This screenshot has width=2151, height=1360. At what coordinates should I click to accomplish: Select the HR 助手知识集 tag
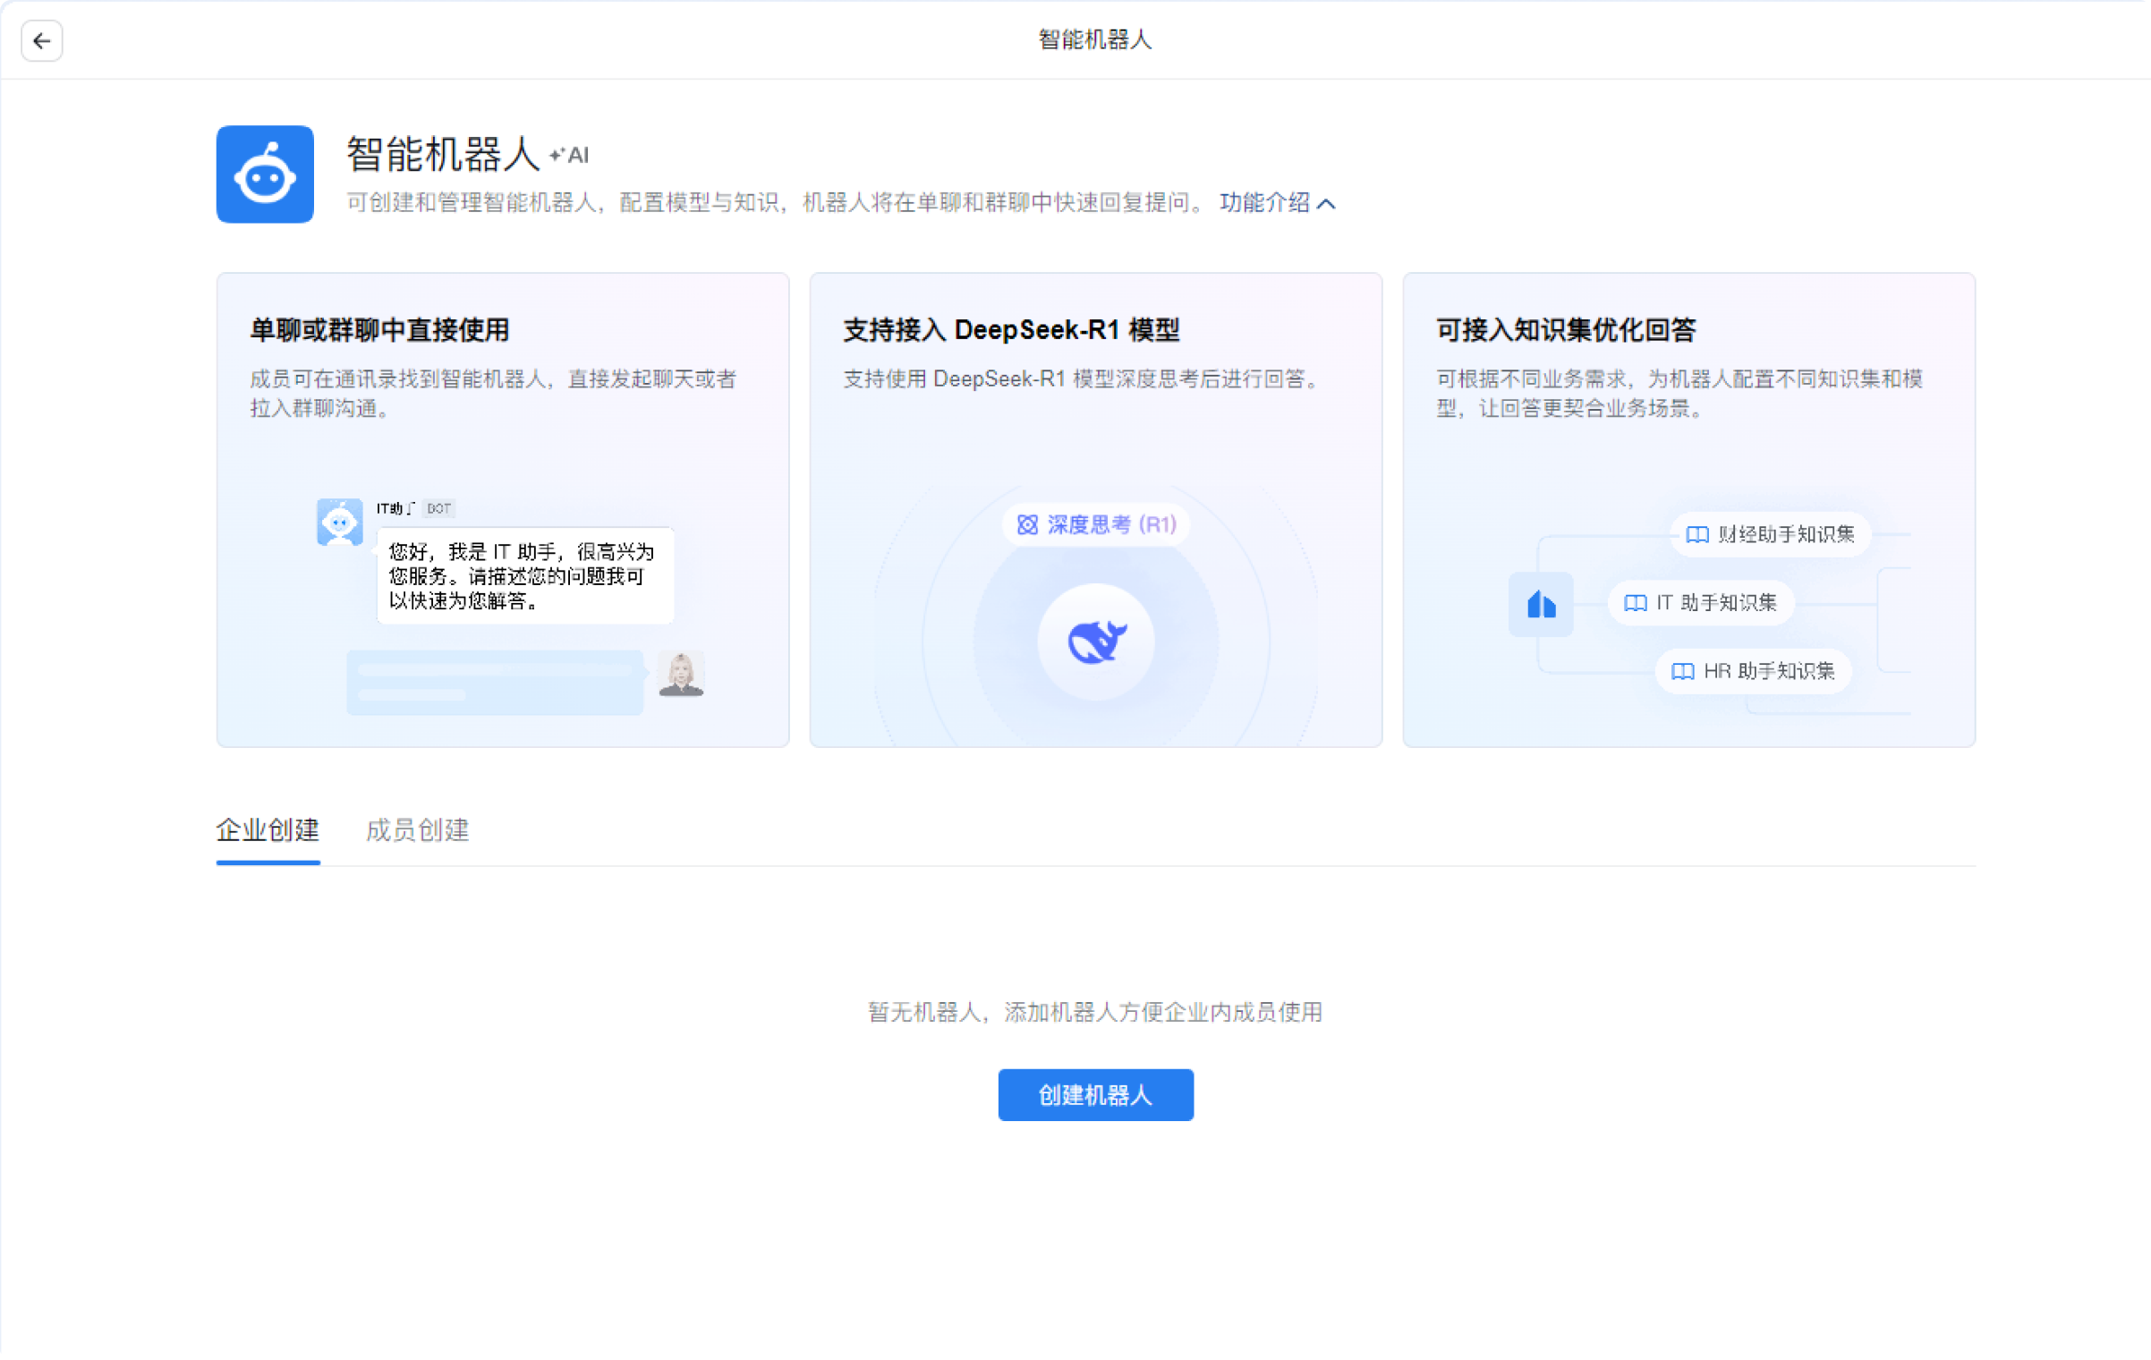tap(1753, 672)
